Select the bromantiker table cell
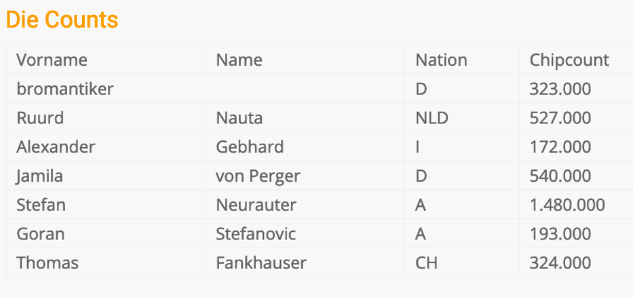The width and height of the screenshot is (633, 297). click(x=65, y=89)
